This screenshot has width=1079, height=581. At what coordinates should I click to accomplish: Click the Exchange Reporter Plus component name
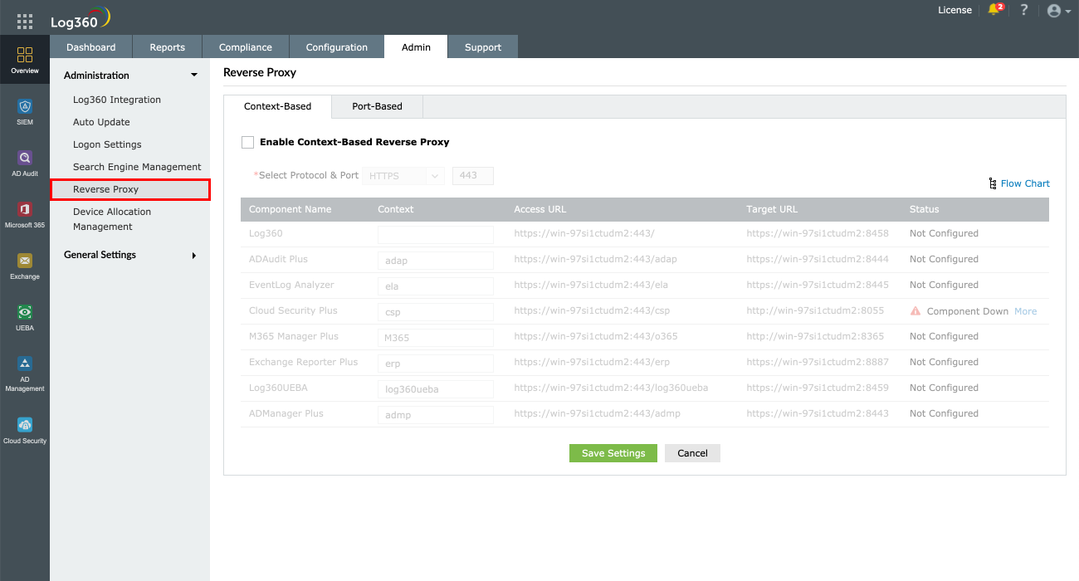pos(303,362)
